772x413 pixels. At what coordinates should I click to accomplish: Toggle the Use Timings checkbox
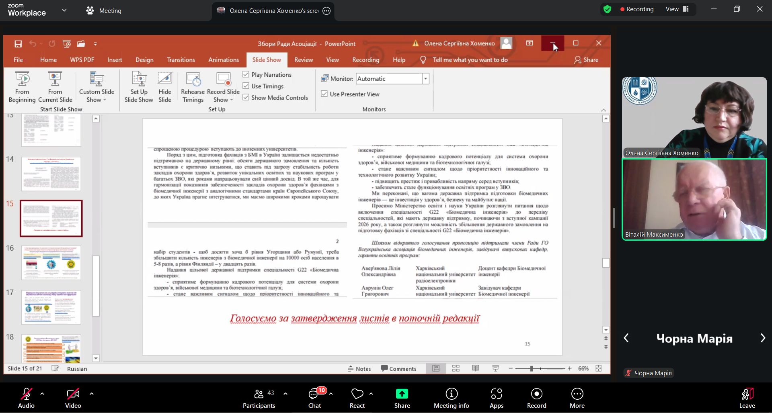246,86
